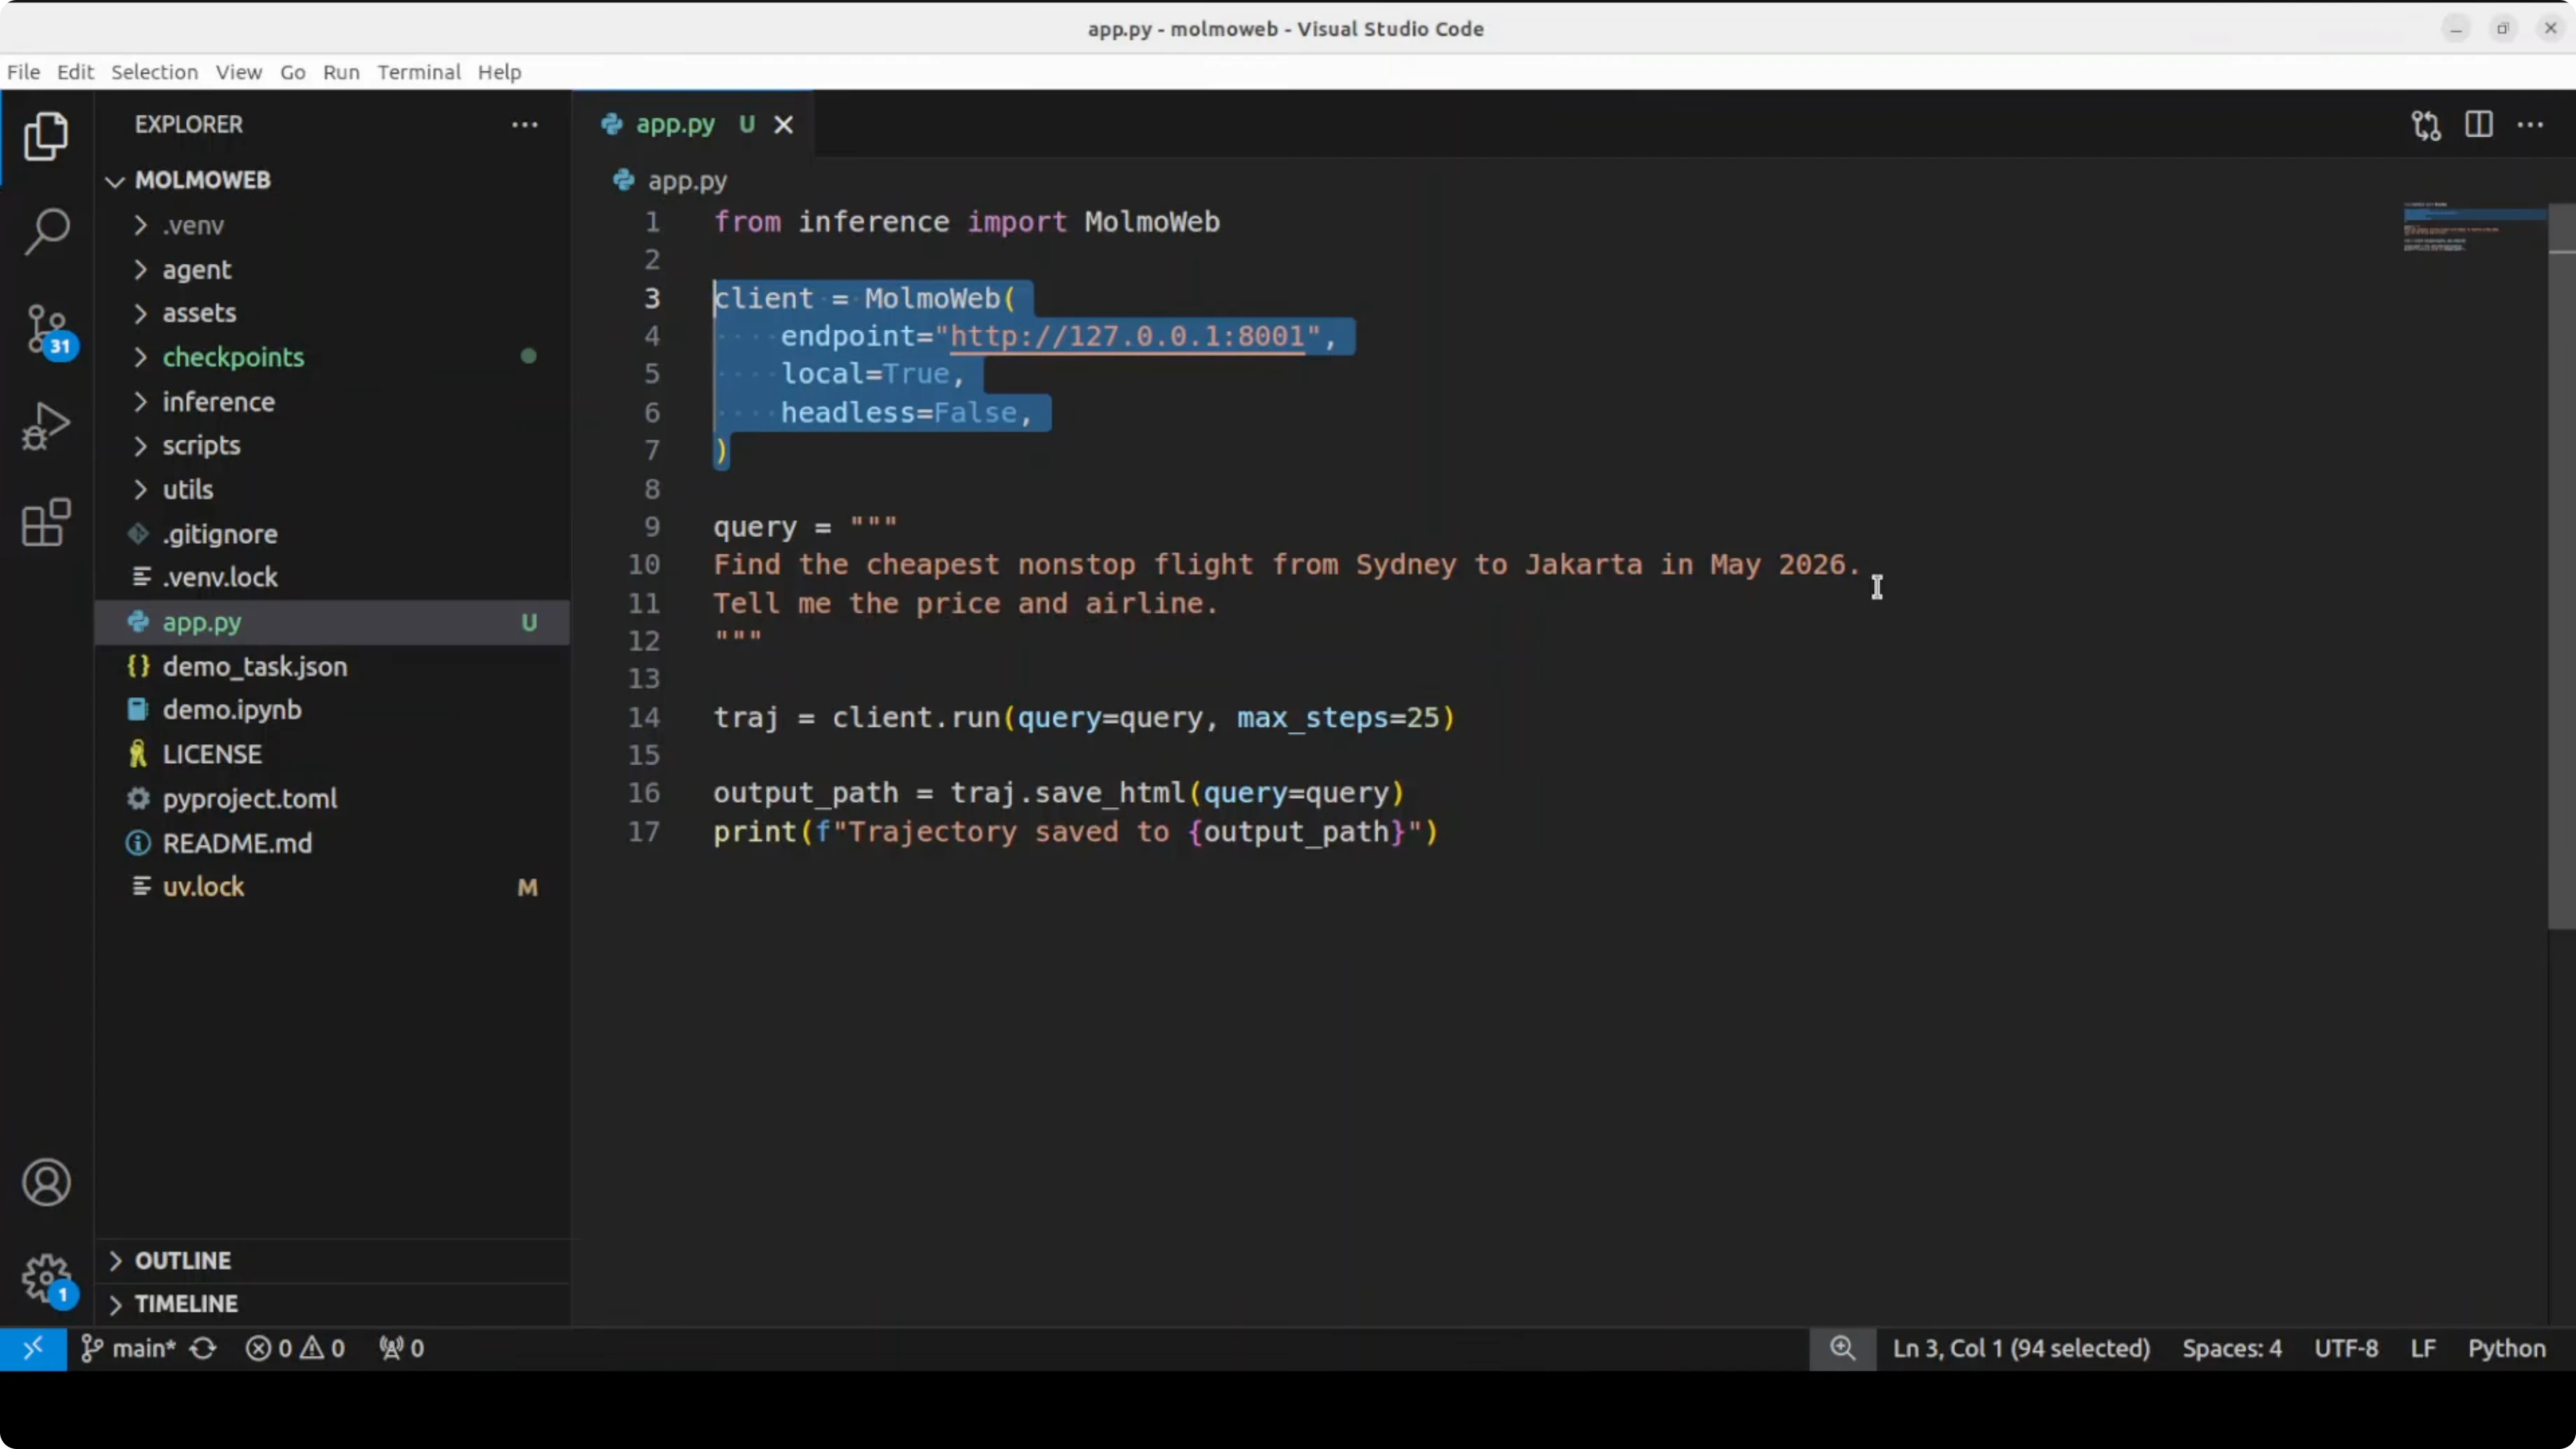Expand the TIMELINE section
The image size is (2576, 1449).
[186, 1304]
